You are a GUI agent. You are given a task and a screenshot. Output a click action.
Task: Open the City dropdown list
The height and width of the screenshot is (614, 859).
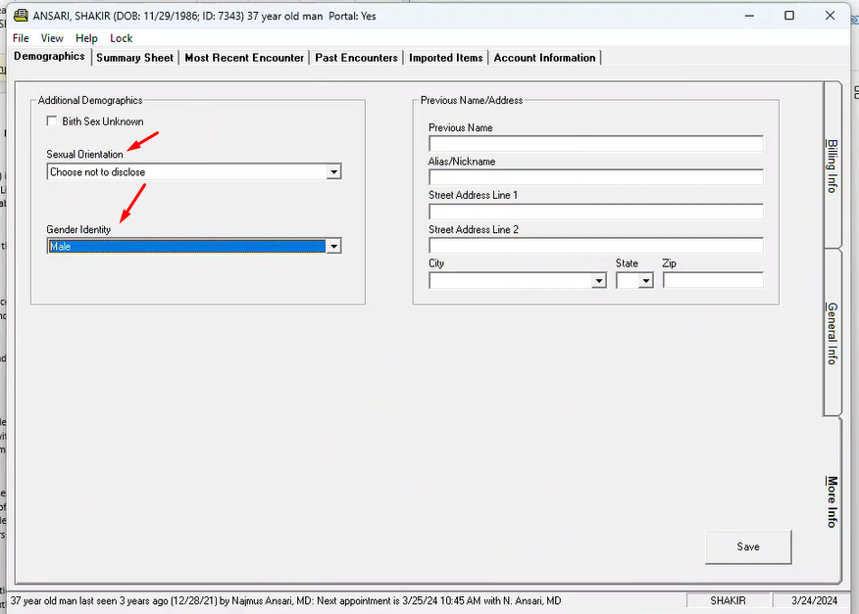[x=599, y=281]
